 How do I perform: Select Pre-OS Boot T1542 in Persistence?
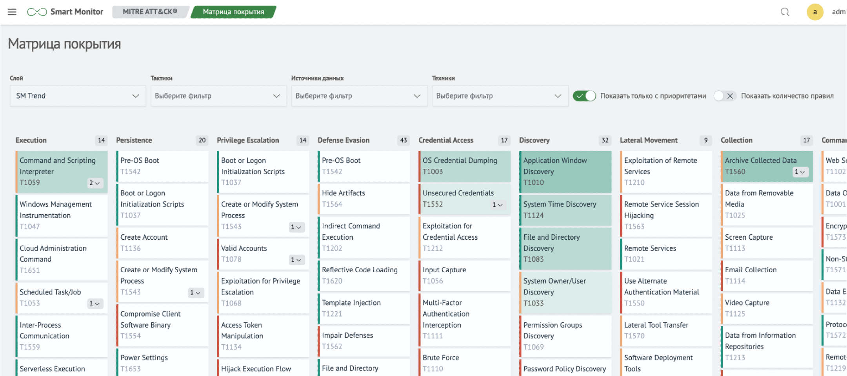pyautogui.click(x=162, y=166)
